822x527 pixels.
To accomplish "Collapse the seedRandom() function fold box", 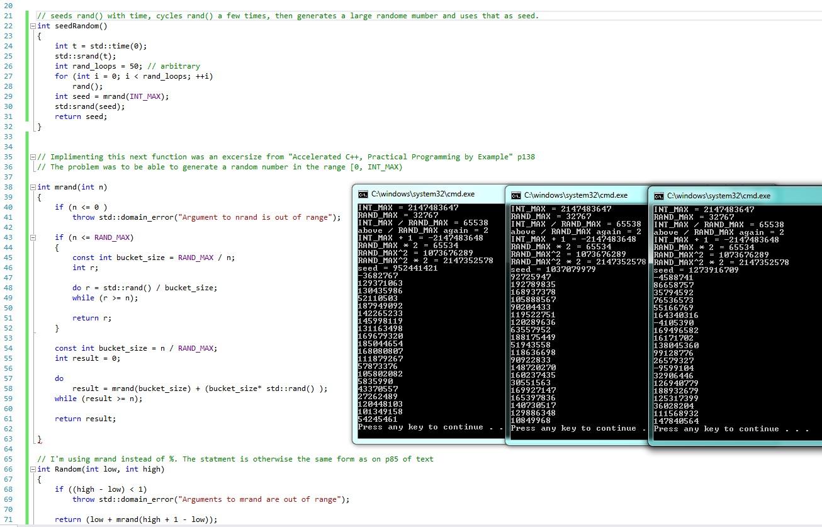I will [33, 26].
